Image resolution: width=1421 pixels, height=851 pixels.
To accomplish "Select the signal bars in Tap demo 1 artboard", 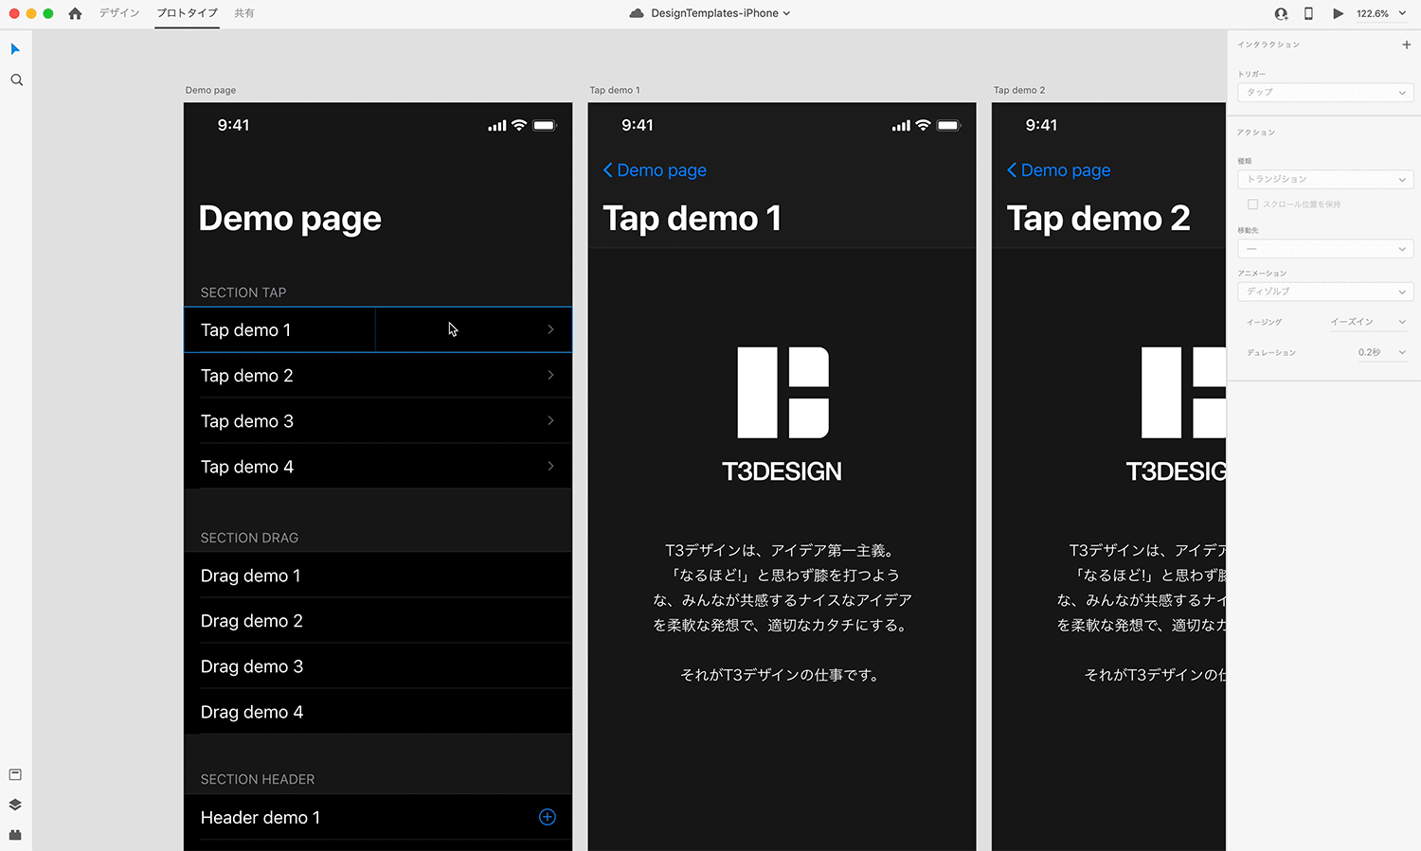I will point(901,126).
